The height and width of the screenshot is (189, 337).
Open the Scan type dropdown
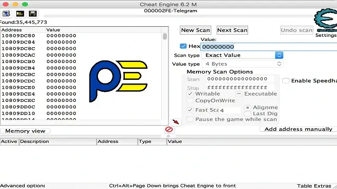point(242,55)
